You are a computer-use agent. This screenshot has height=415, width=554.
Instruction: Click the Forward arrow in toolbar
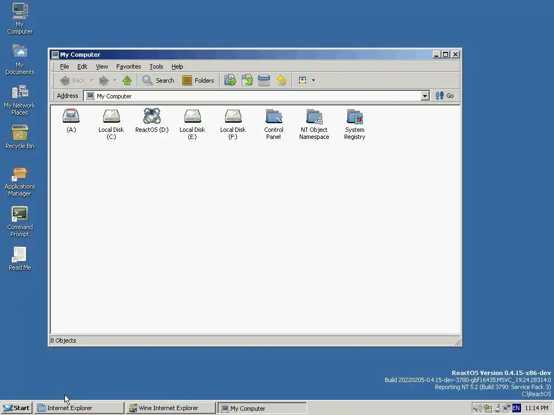[x=103, y=81]
